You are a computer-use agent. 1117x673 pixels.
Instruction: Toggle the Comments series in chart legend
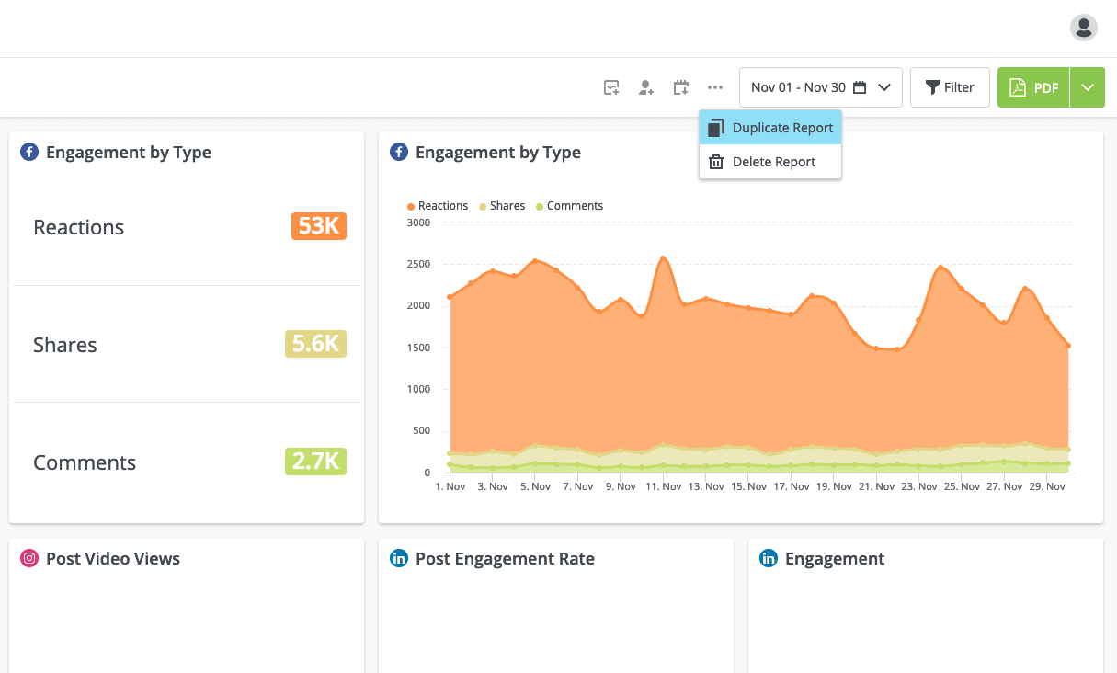(569, 206)
